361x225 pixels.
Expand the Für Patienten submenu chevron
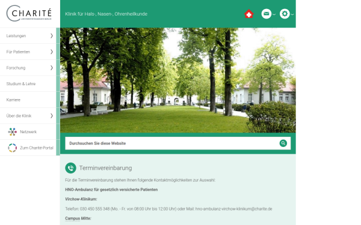pyautogui.click(x=52, y=52)
